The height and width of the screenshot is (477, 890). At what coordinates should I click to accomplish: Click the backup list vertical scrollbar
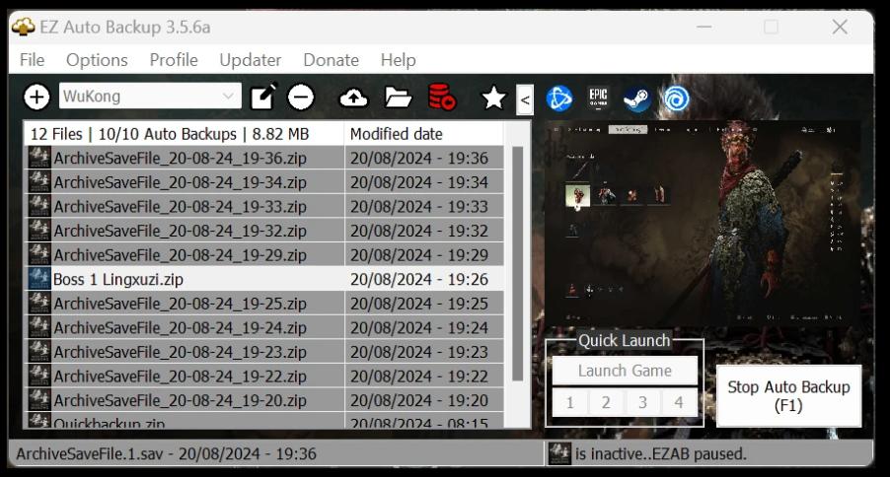(x=517, y=264)
